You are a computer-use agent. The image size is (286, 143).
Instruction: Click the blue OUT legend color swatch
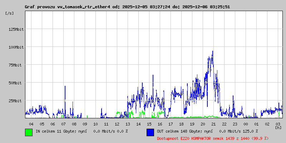pos(150,132)
